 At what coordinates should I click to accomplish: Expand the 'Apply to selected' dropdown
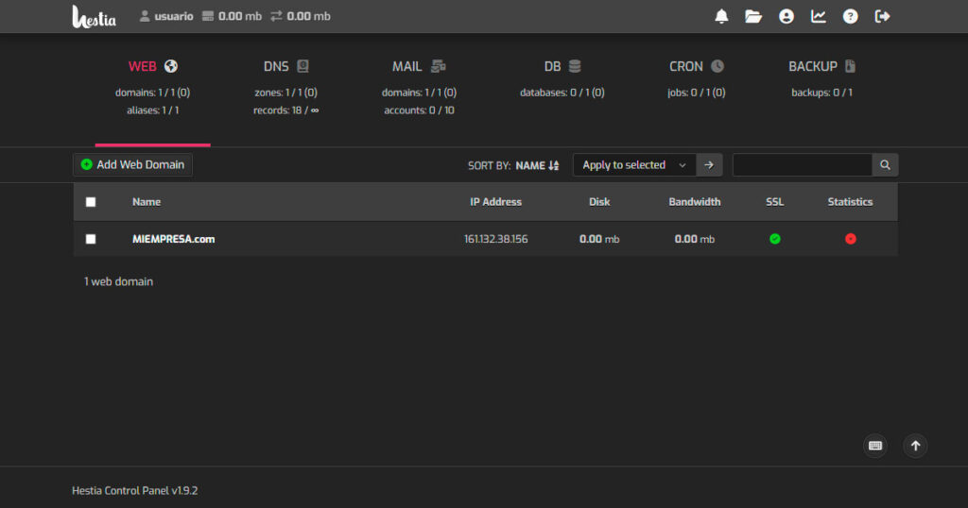click(633, 165)
